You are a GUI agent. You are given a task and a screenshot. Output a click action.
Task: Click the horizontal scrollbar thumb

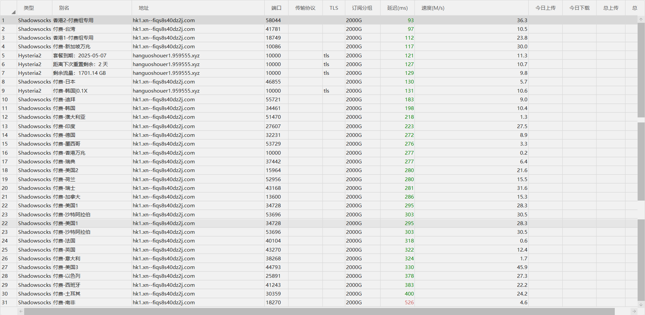tap(319, 311)
